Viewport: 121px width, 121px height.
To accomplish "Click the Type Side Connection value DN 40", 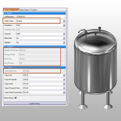I will [x=26, y=92].
